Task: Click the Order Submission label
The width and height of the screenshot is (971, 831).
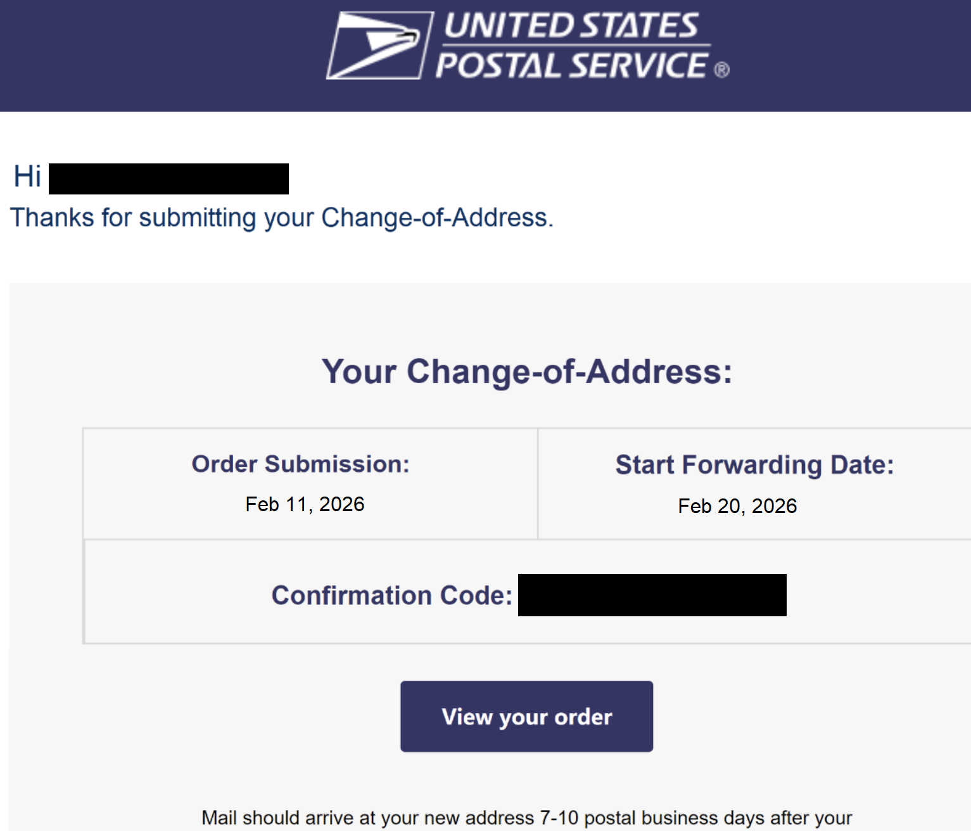Action: tap(301, 464)
